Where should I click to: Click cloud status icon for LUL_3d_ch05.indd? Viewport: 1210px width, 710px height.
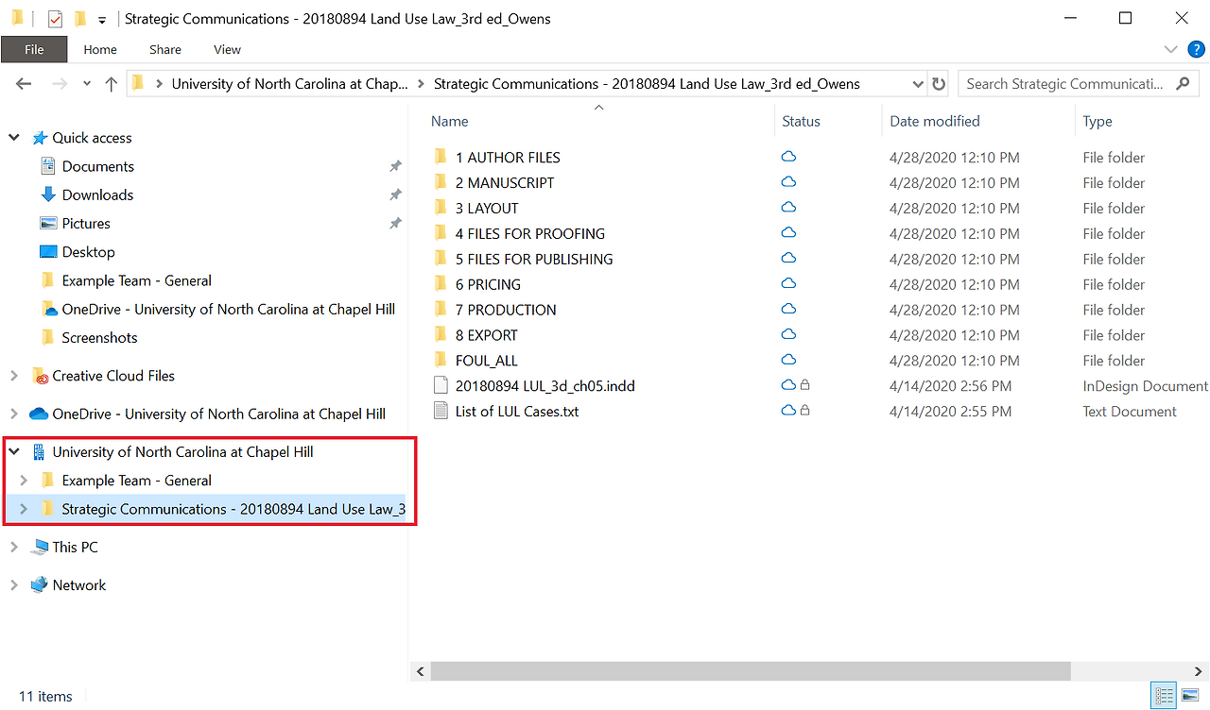tap(788, 385)
